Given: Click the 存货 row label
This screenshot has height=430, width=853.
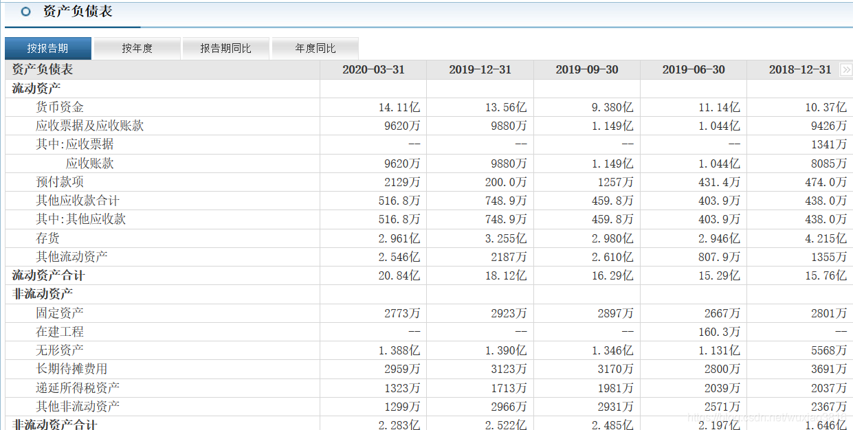Looking at the screenshot, I should pyautogui.click(x=48, y=238).
